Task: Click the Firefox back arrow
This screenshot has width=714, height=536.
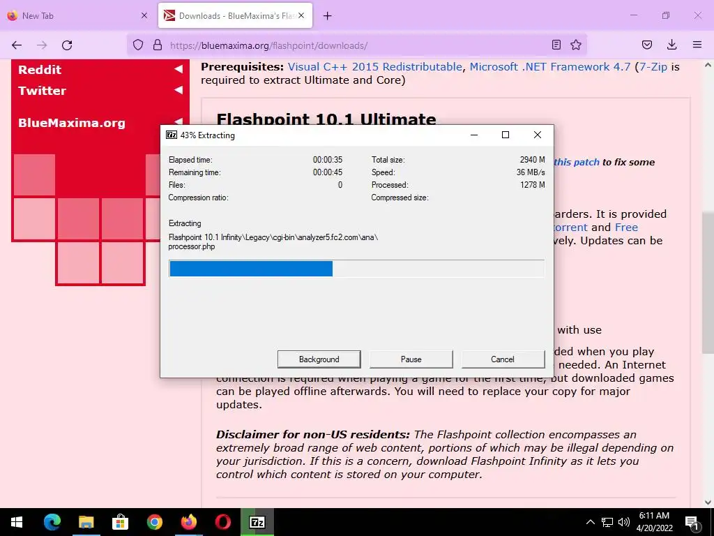Action: pyautogui.click(x=17, y=45)
